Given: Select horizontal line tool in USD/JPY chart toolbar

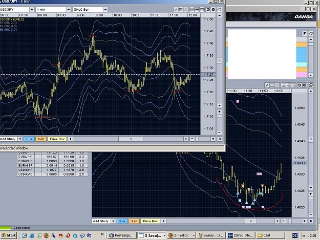Looking at the screenshot, I should tap(181, 10).
